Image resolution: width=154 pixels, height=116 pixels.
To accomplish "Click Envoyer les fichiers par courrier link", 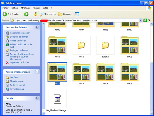I will point(22,57).
